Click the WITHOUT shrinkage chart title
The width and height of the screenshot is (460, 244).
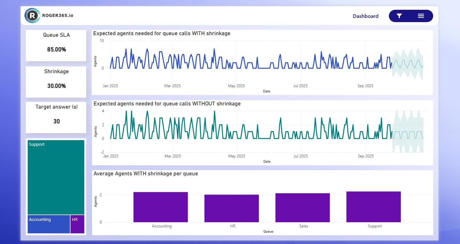coord(167,104)
